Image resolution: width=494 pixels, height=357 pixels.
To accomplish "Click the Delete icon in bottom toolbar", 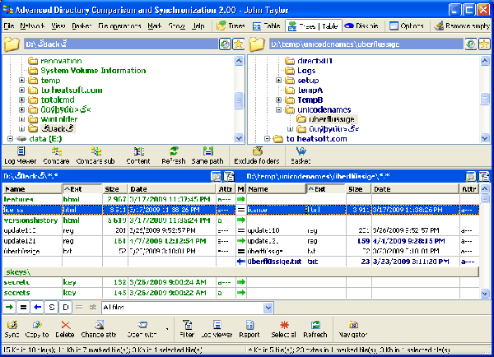I will click(x=65, y=326).
